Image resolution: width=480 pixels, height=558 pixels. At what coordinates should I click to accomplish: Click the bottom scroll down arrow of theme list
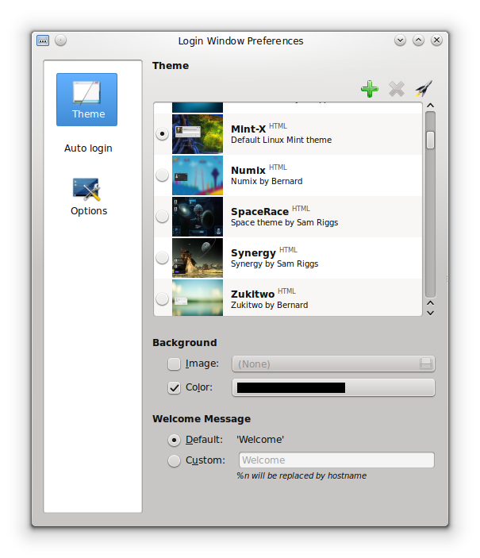pos(430,313)
